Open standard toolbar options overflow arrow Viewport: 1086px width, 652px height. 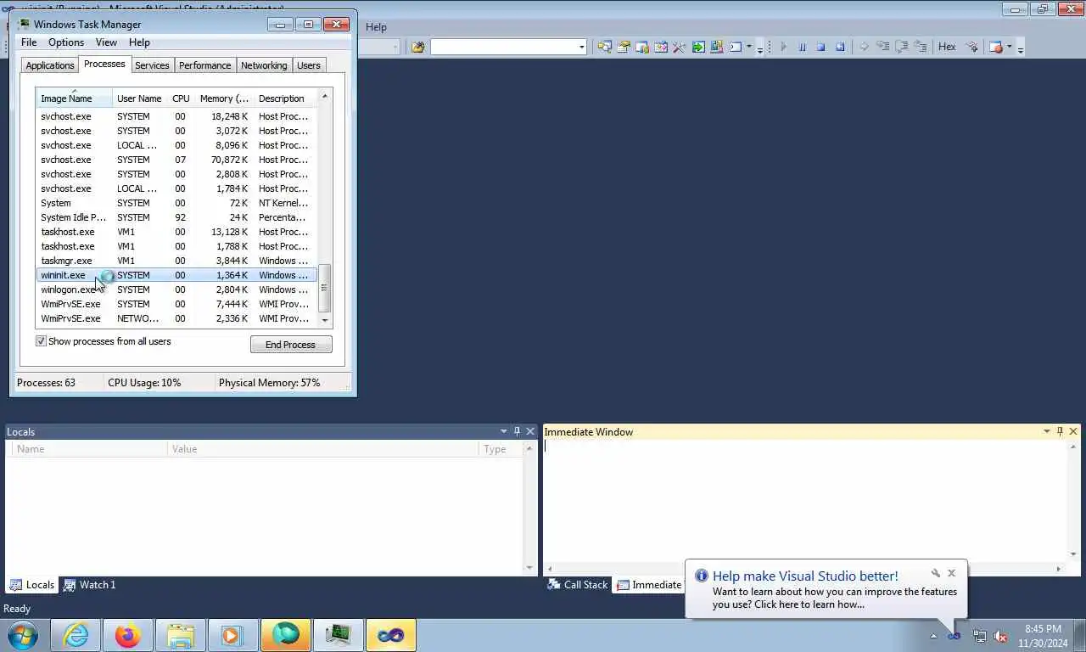[759, 48]
